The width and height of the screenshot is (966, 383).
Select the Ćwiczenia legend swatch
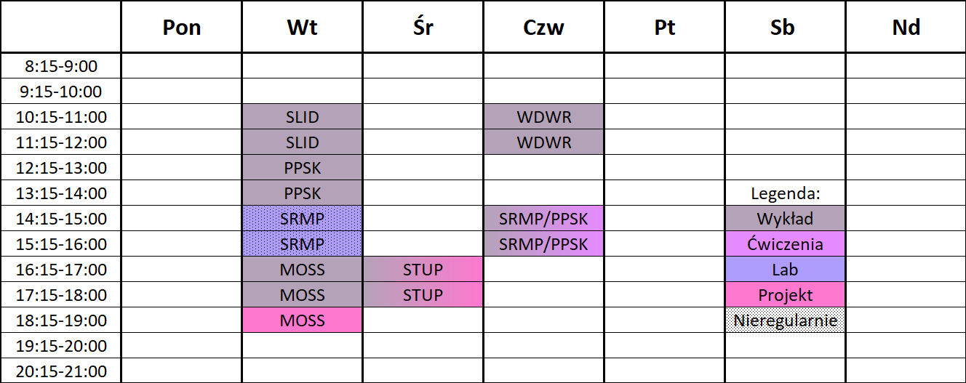(785, 244)
